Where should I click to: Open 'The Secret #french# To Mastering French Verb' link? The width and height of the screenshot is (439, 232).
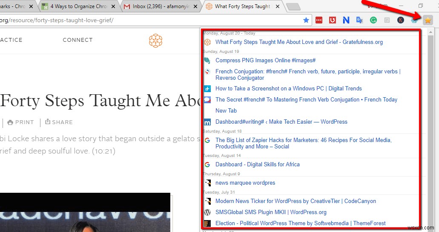tap(306, 100)
